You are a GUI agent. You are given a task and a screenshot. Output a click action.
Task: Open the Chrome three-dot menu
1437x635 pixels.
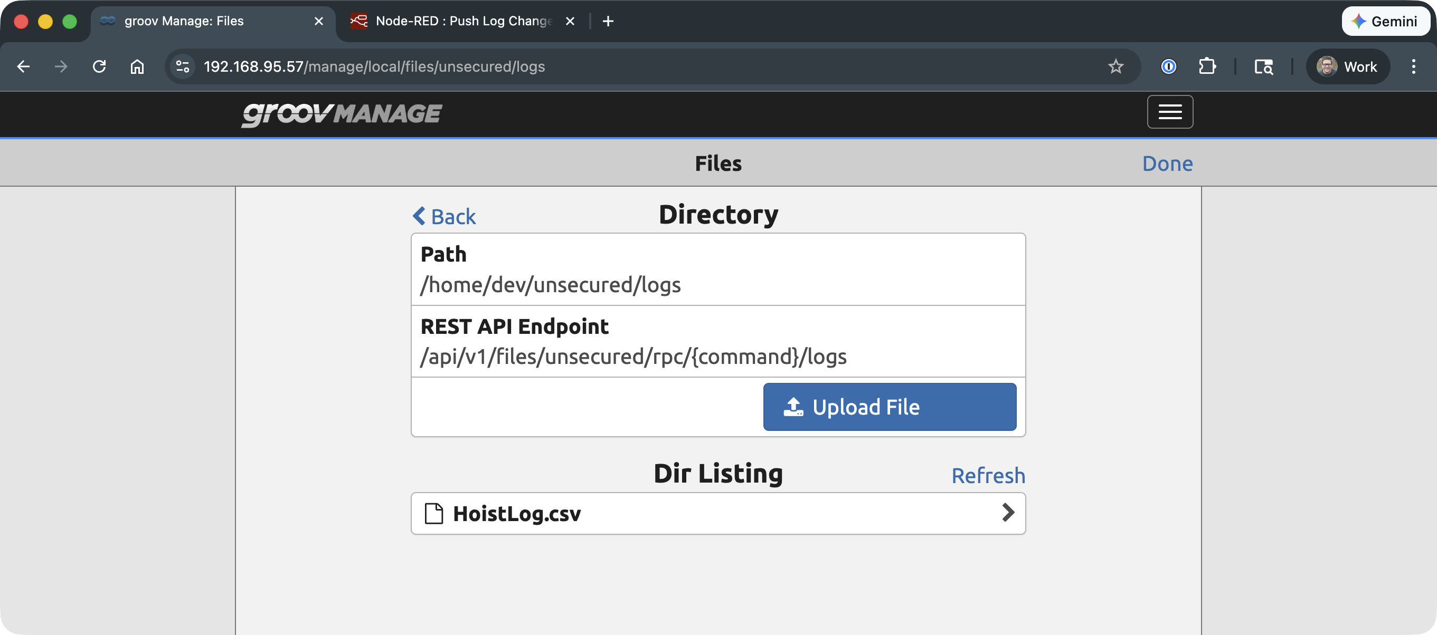coord(1413,66)
